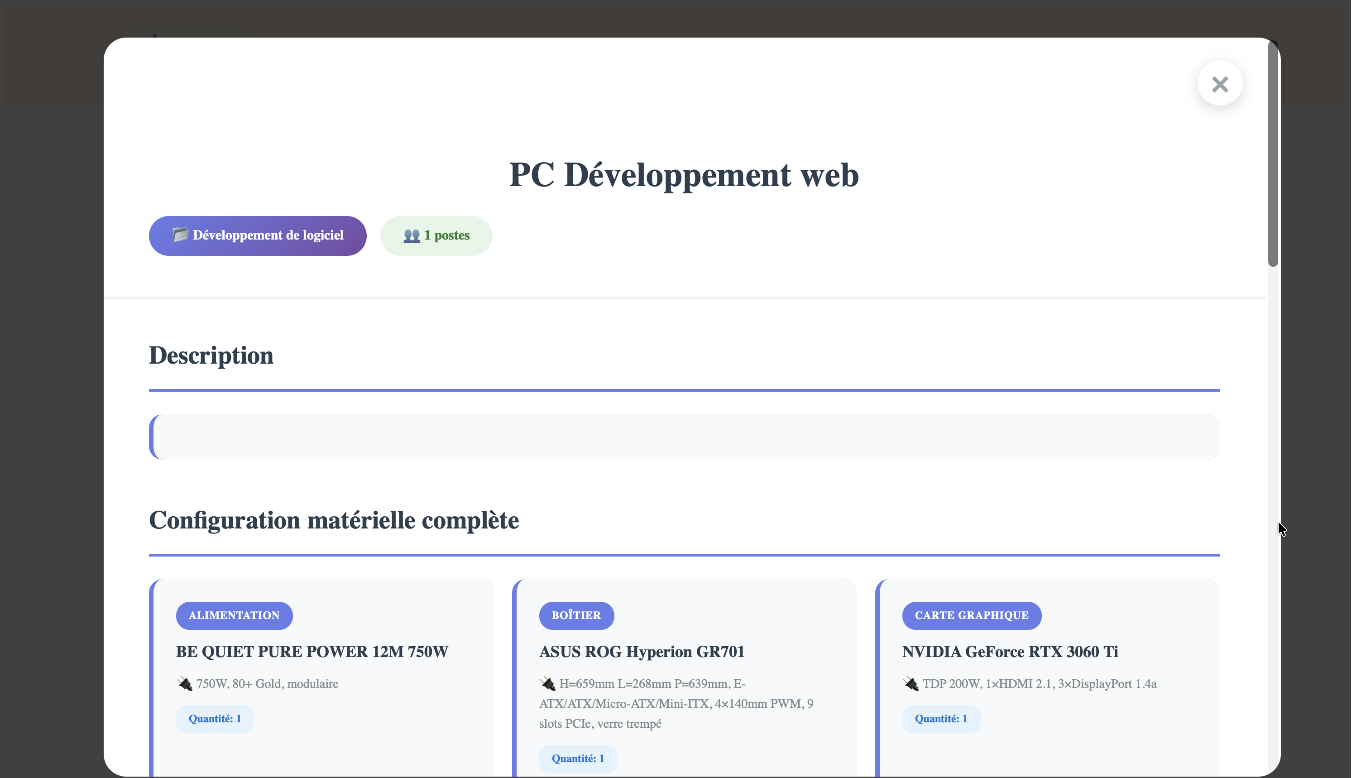
Task: Click the empty Description box
Action: [x=684, y=437]
